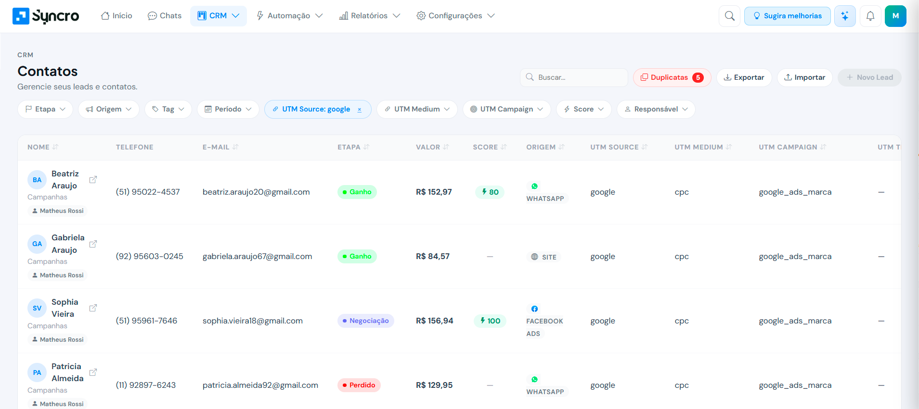919x409 pixels.
Task: Sort by UTM Campaign column arrows
Action: tap(823, 147)
